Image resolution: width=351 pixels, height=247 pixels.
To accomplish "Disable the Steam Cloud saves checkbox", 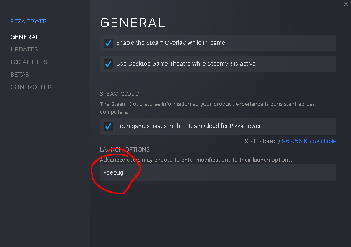I will [108, 126].
